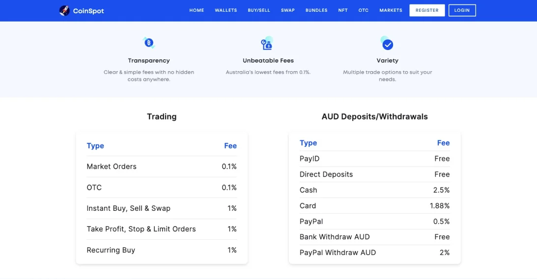Click the Market Orders 0.1% fee
This screenshot has width=537, height=279.
[x=229, y=167]
